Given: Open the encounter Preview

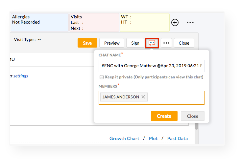Looking at the screenshot, I should 112,43.
